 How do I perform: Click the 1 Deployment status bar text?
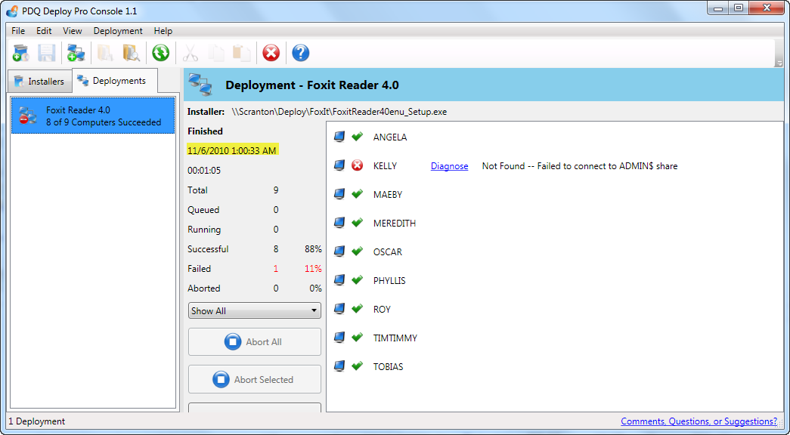[x=37, y=421]
